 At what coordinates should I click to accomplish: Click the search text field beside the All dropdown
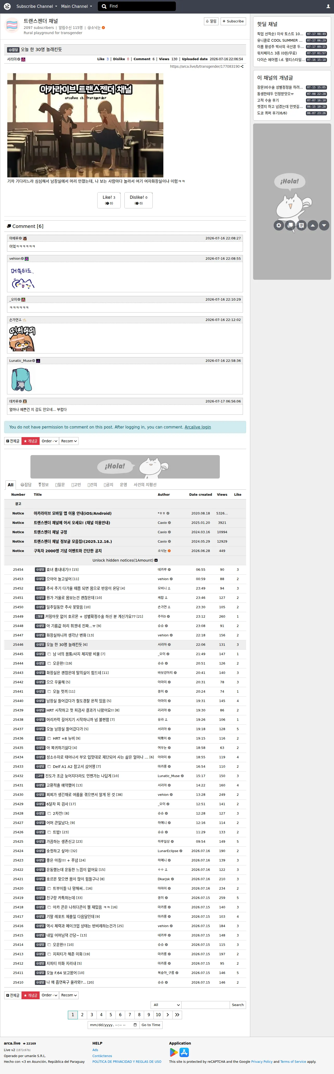point(206,1005)
